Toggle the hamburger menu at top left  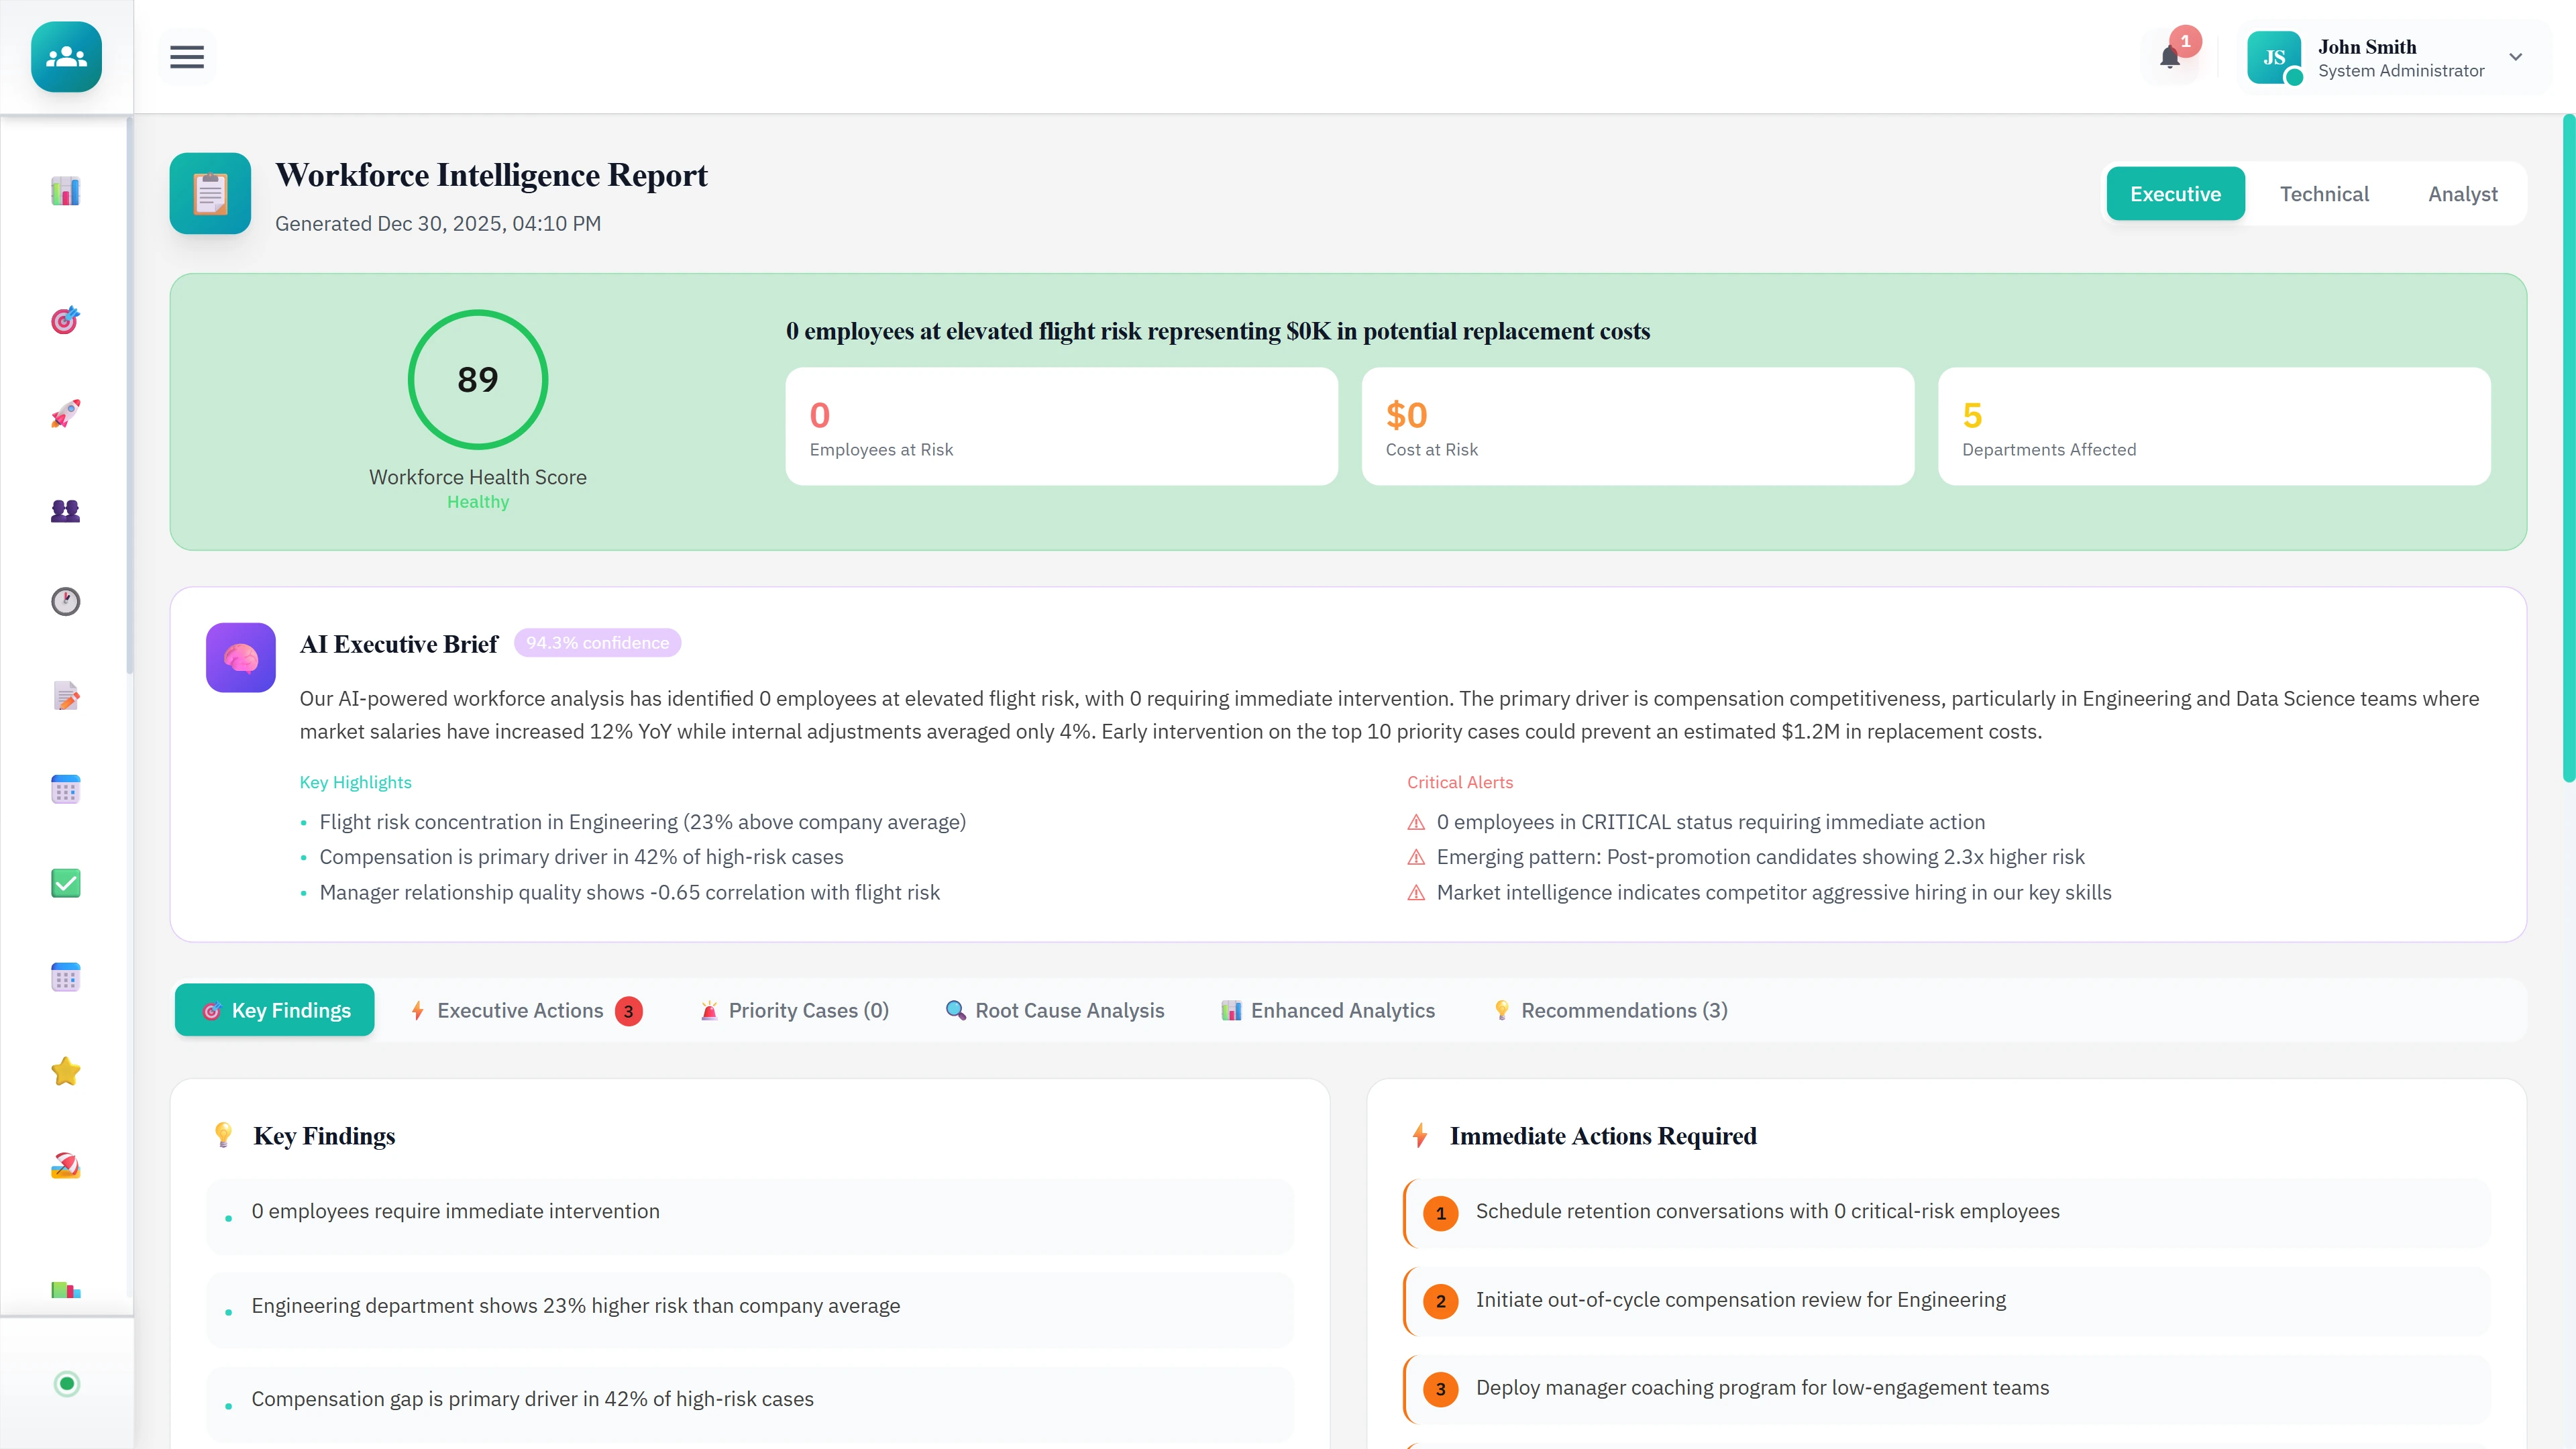tap(186, 57)
